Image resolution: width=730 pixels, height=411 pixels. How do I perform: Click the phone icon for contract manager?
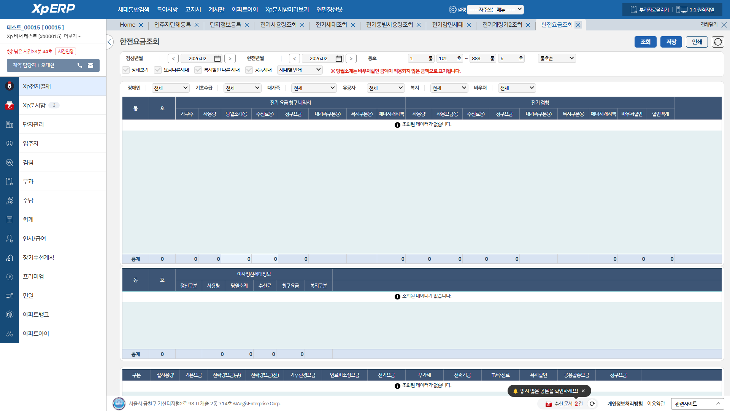80,65
